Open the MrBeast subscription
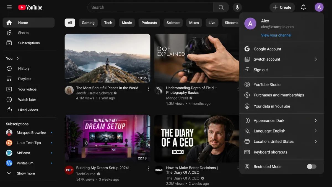The width and height of the screenshot is (332, 187). click(28, 153)
